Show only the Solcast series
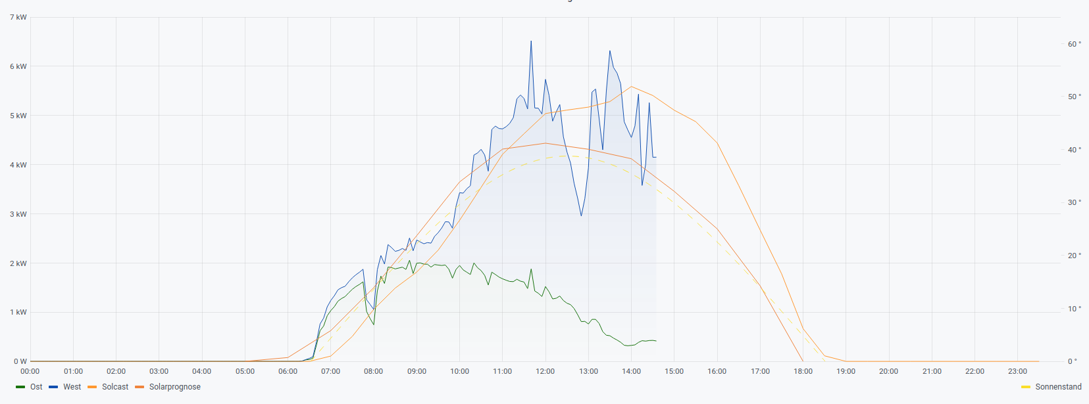Viewport: 1089px width, 404px height. click(x=115, y=387)
